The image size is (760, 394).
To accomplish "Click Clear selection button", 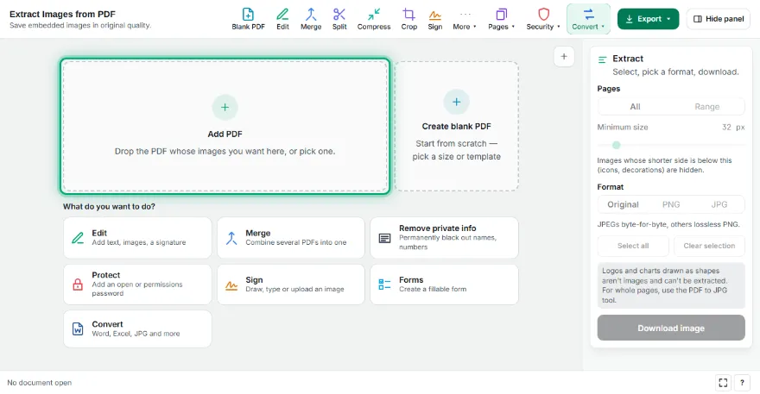I will click(709, 246).
